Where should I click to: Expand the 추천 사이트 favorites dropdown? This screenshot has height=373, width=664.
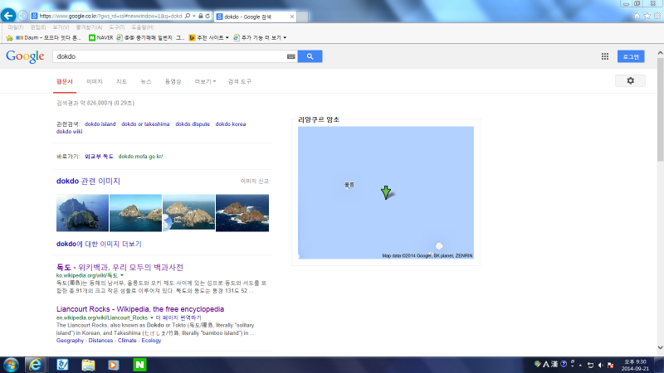pos(228,37)
